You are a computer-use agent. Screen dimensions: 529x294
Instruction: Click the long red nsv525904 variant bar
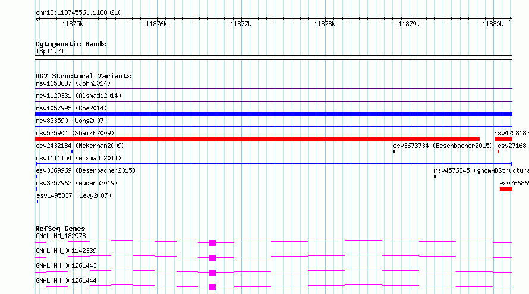click(x=257, y=139)
